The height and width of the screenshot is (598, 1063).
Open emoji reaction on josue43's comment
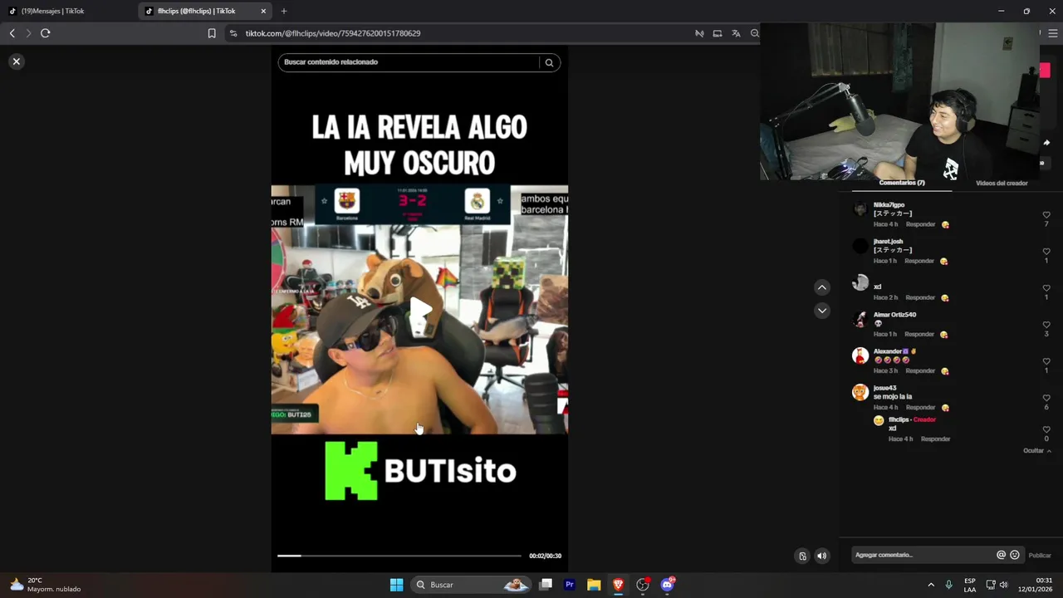[945, 408]
